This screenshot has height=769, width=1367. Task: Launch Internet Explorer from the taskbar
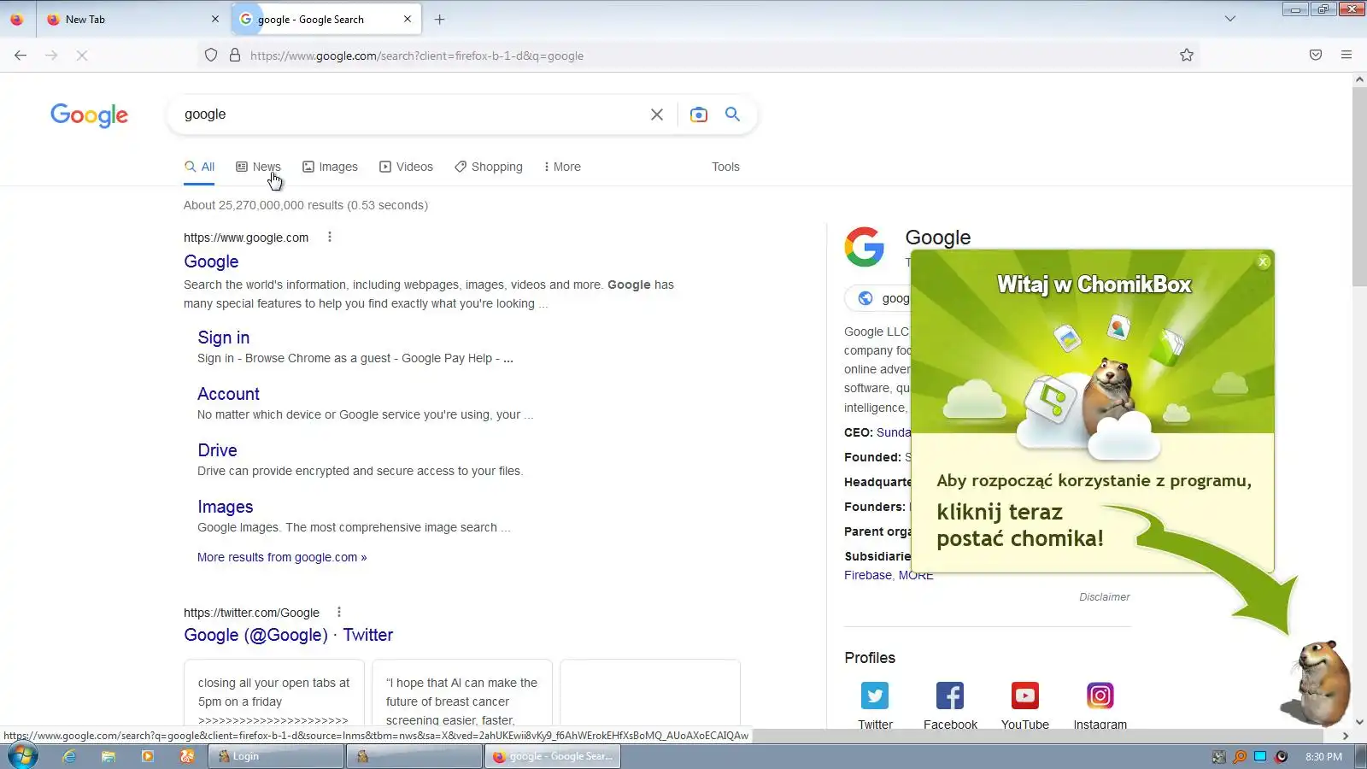(x=69, y=756)
